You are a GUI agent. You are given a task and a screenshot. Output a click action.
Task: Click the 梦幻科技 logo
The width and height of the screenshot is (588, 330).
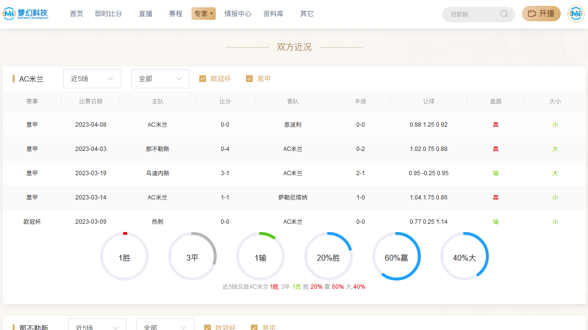[25, 14]
